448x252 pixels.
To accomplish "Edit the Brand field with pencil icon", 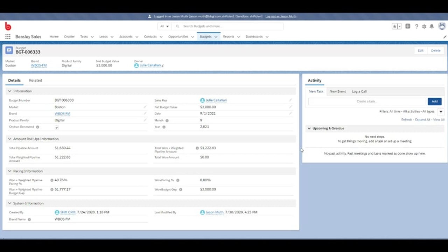I will (145, 113).
